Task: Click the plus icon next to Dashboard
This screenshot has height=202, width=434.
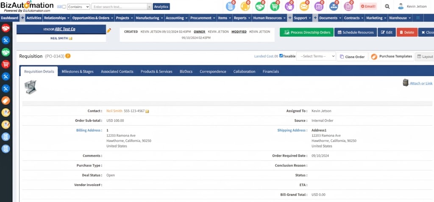Action: [x=23, y=18]
